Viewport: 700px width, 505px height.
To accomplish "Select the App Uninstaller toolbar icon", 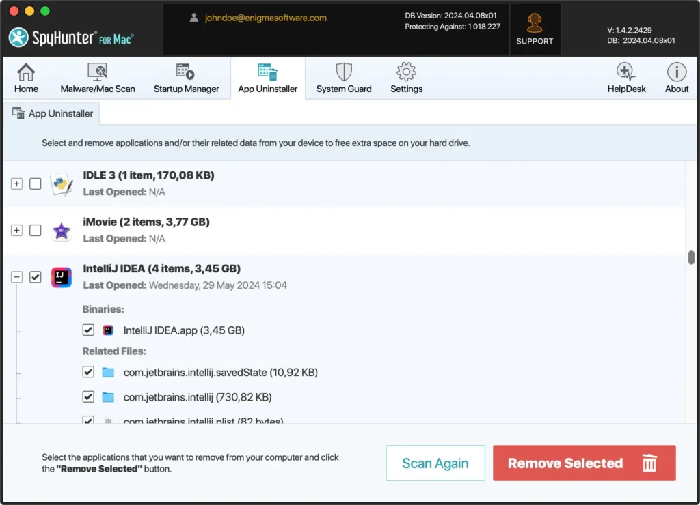I will point(267,72).
